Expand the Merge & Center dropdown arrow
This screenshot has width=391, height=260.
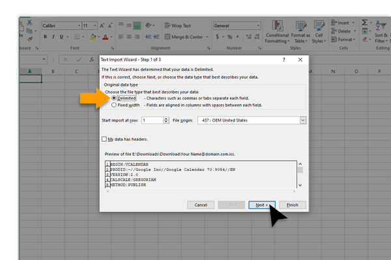tap(207, 37)
